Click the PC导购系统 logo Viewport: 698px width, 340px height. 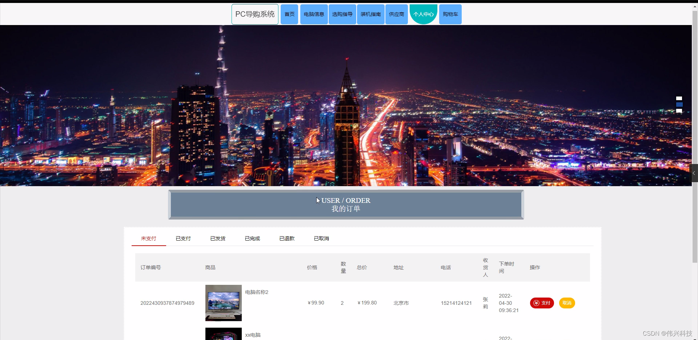254,14
